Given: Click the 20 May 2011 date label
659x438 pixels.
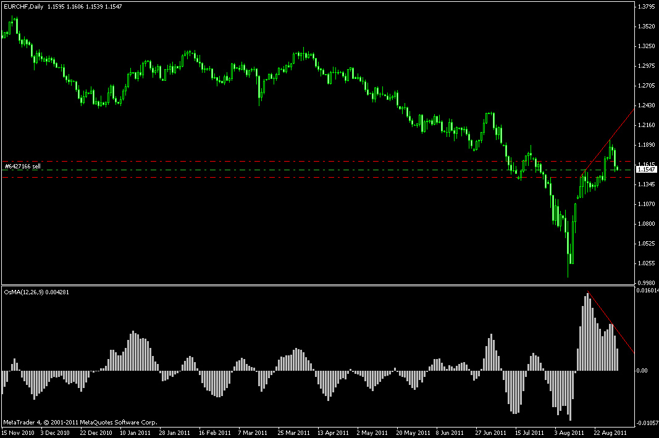Looking at the screenshot, I should tap(413, 432).
